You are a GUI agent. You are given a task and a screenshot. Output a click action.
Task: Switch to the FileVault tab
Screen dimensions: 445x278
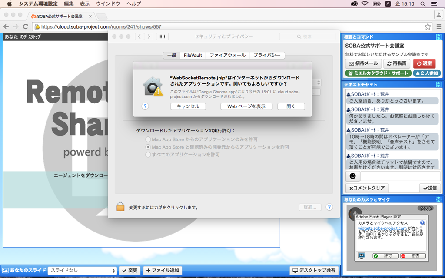point(193,55)
